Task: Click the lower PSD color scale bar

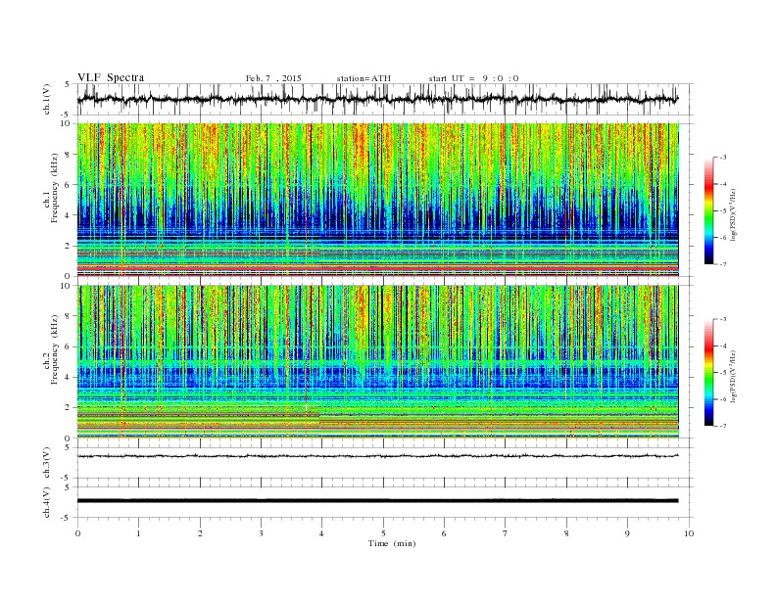Action: coord(709,372)
